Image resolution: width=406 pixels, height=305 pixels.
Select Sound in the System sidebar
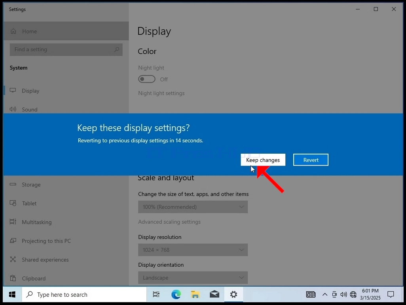point(66,109)
